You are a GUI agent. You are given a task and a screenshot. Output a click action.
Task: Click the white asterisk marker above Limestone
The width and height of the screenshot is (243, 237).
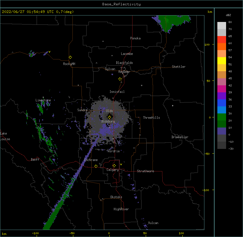pos(43,97)
